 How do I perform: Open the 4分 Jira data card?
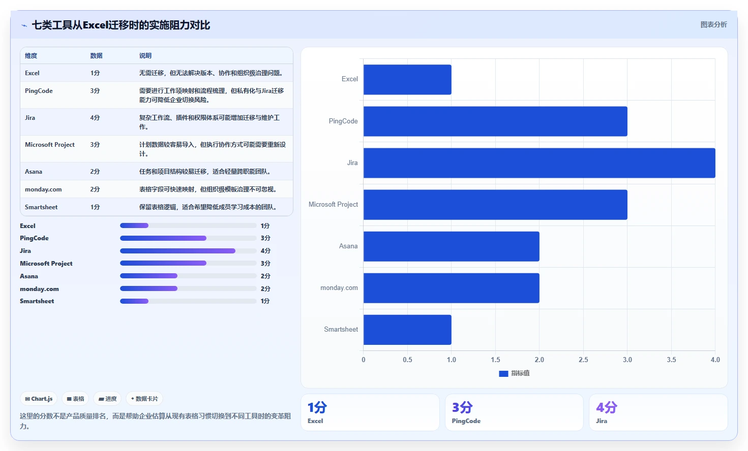(659, 412)
